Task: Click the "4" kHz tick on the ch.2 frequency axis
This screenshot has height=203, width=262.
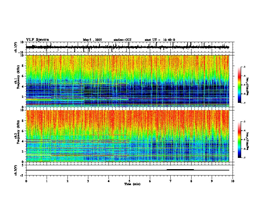Action: click(23, 141)
